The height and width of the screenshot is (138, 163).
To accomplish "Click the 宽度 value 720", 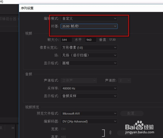I will 63,129.
